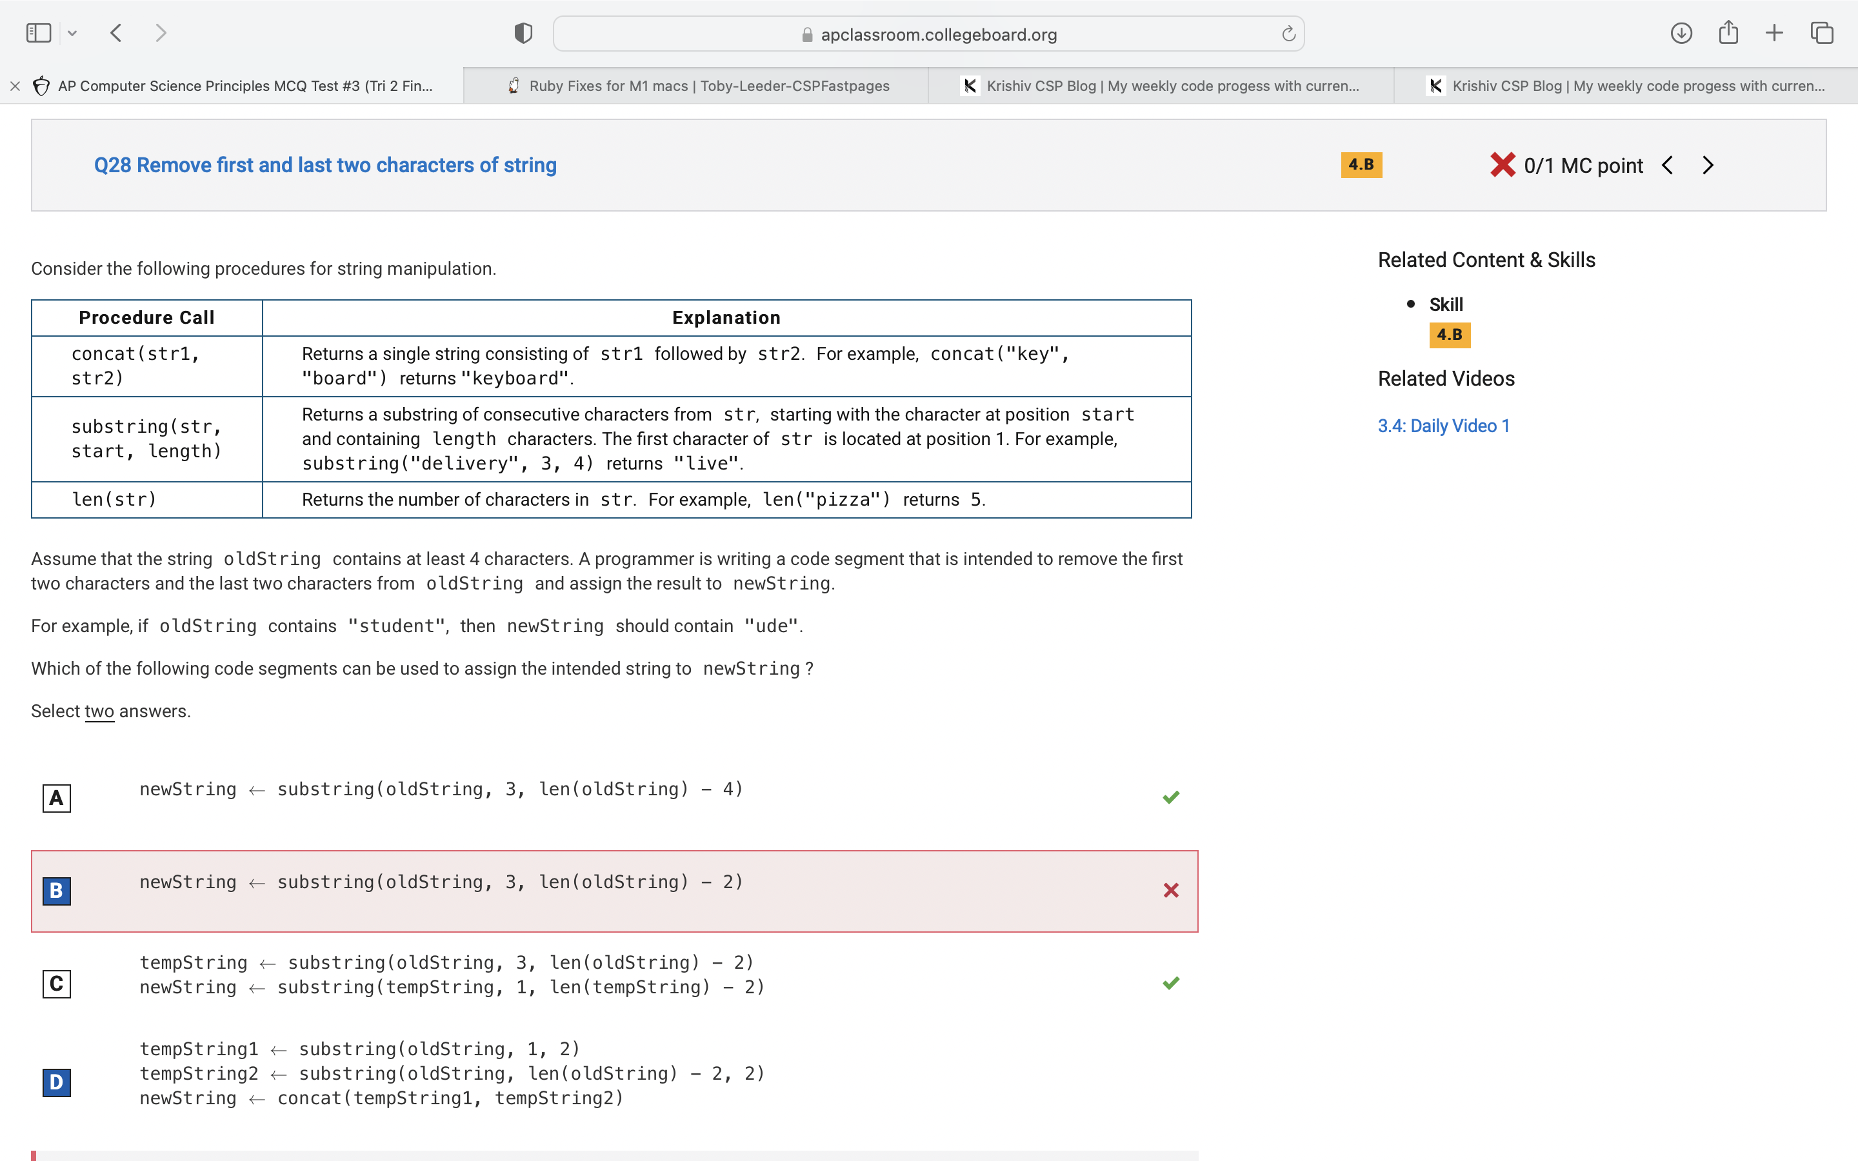Click the Explanation column header

[x=726, y=318]
